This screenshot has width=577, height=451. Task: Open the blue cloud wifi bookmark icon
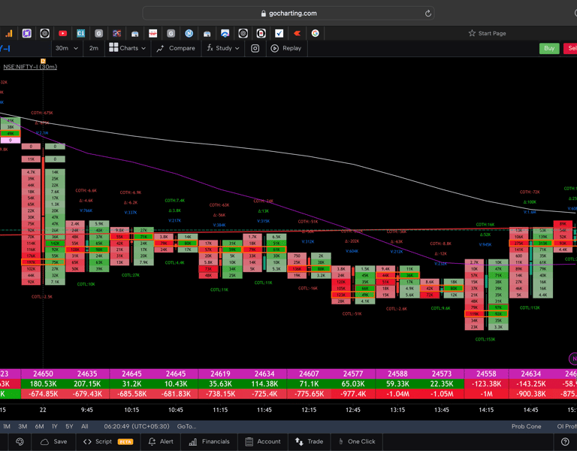point(225,34)
